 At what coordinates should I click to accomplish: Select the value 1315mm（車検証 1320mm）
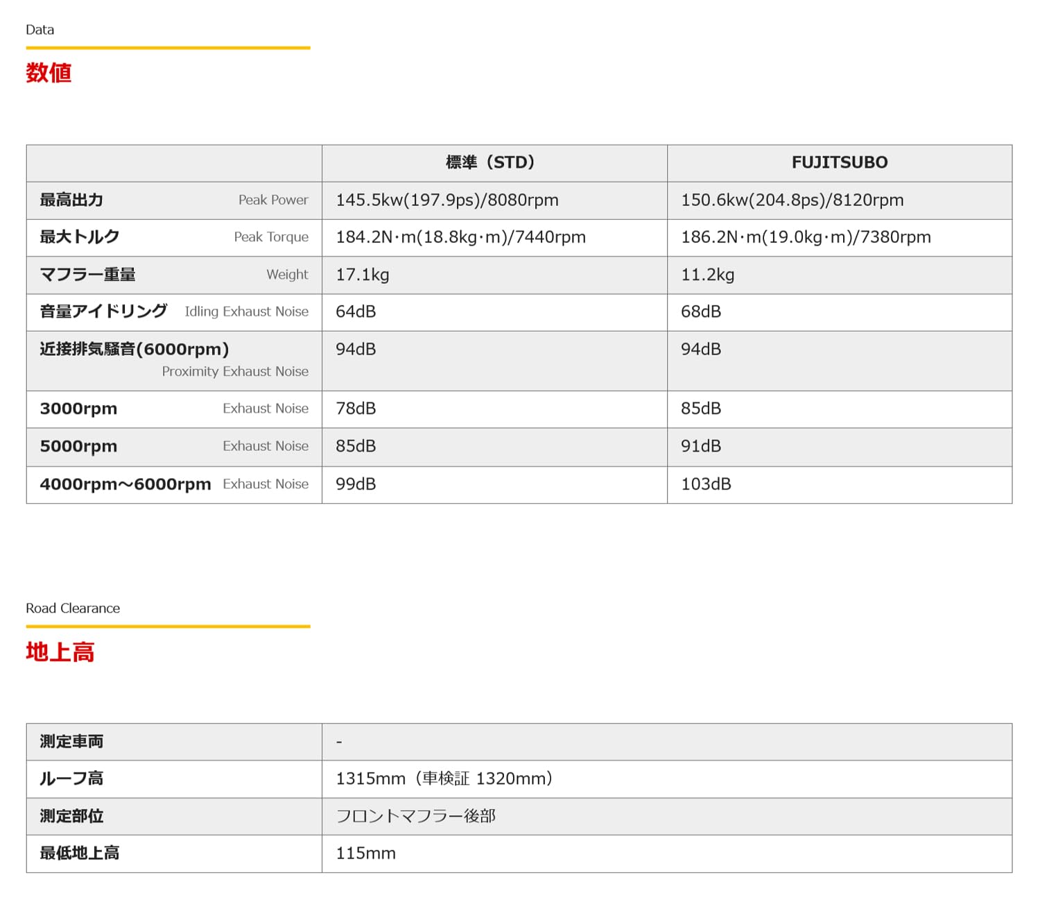(444, 779)
